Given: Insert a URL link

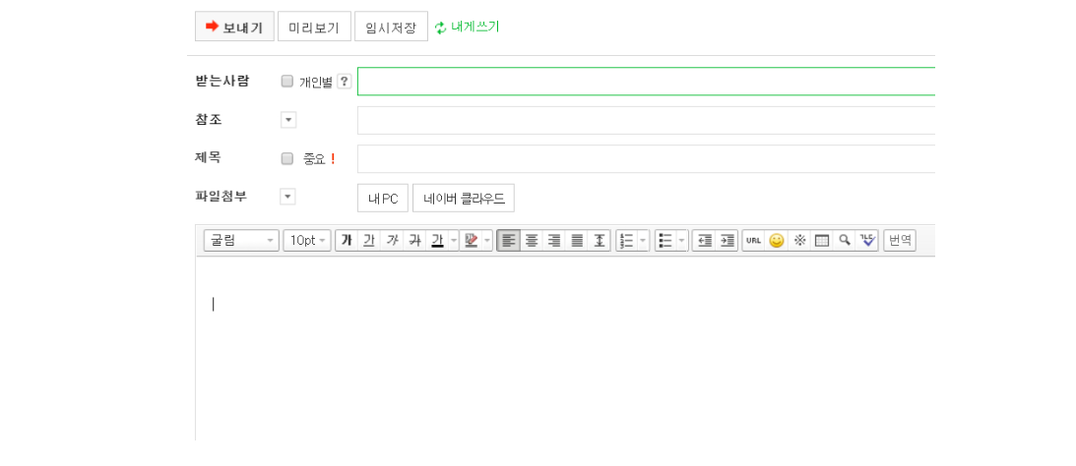Looking at the screenshot, I should pyautogui.click(x=753, y=241).
